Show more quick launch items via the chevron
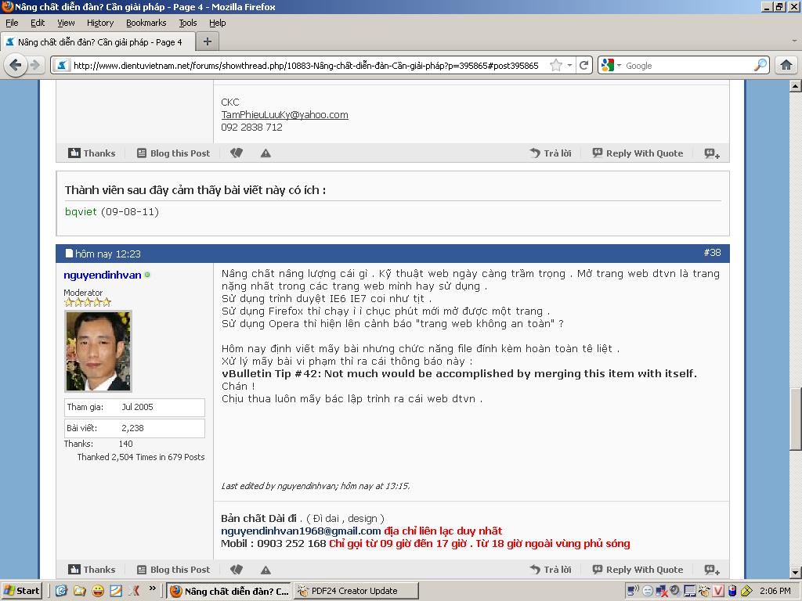 (x=153, y=588)
